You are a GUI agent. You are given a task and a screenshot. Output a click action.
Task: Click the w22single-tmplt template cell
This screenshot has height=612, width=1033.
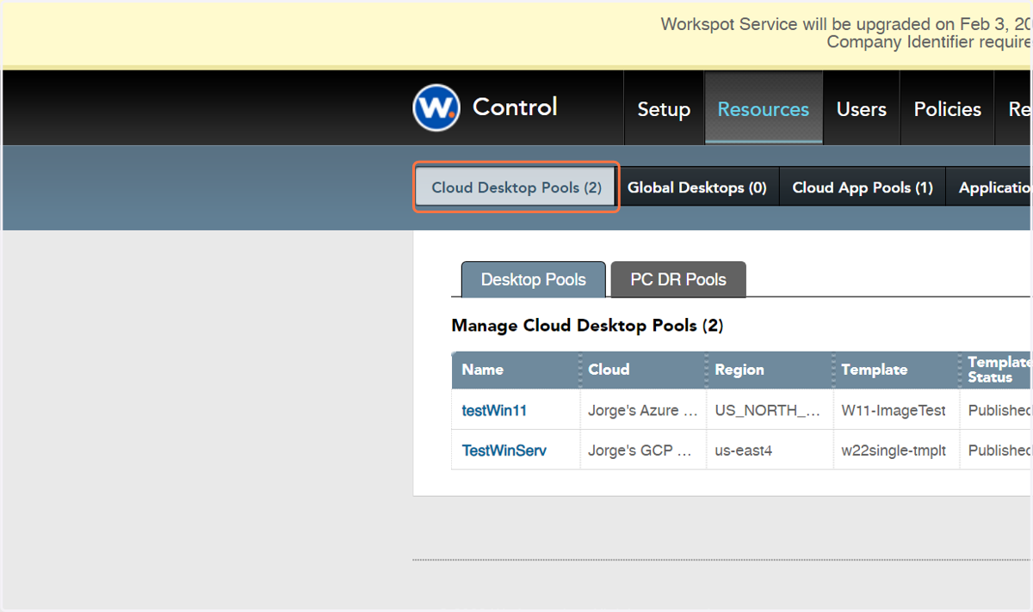(896, 450)
